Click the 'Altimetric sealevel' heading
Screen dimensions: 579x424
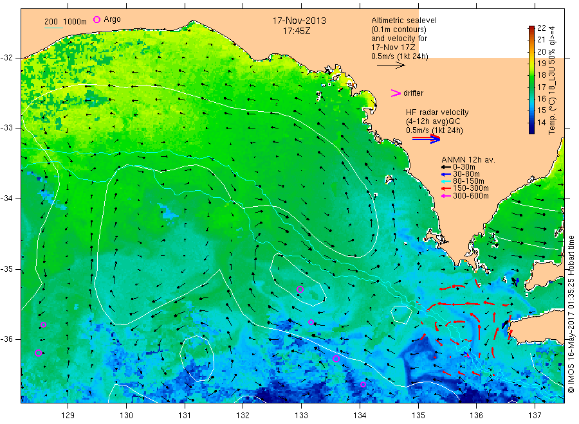pyautogui.click(x=404, y=21)
